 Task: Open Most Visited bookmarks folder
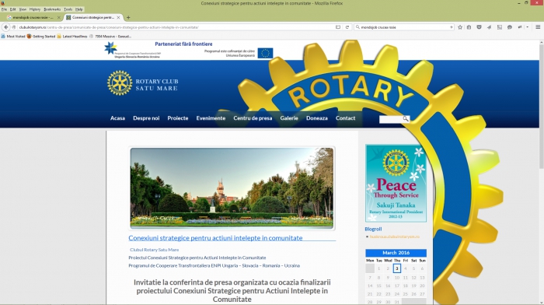[13, 36]
